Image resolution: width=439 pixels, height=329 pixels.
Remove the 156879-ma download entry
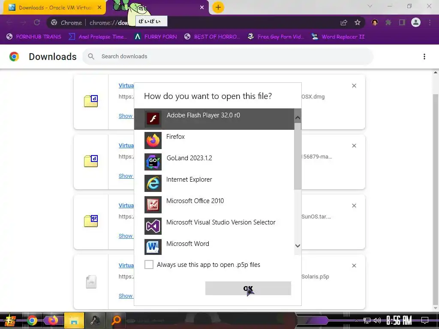(x=354, y=146)
